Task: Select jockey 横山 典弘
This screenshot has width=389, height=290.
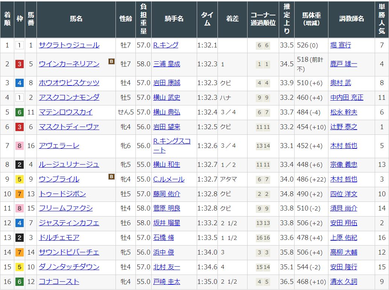Action: click(x=167, y=112)
